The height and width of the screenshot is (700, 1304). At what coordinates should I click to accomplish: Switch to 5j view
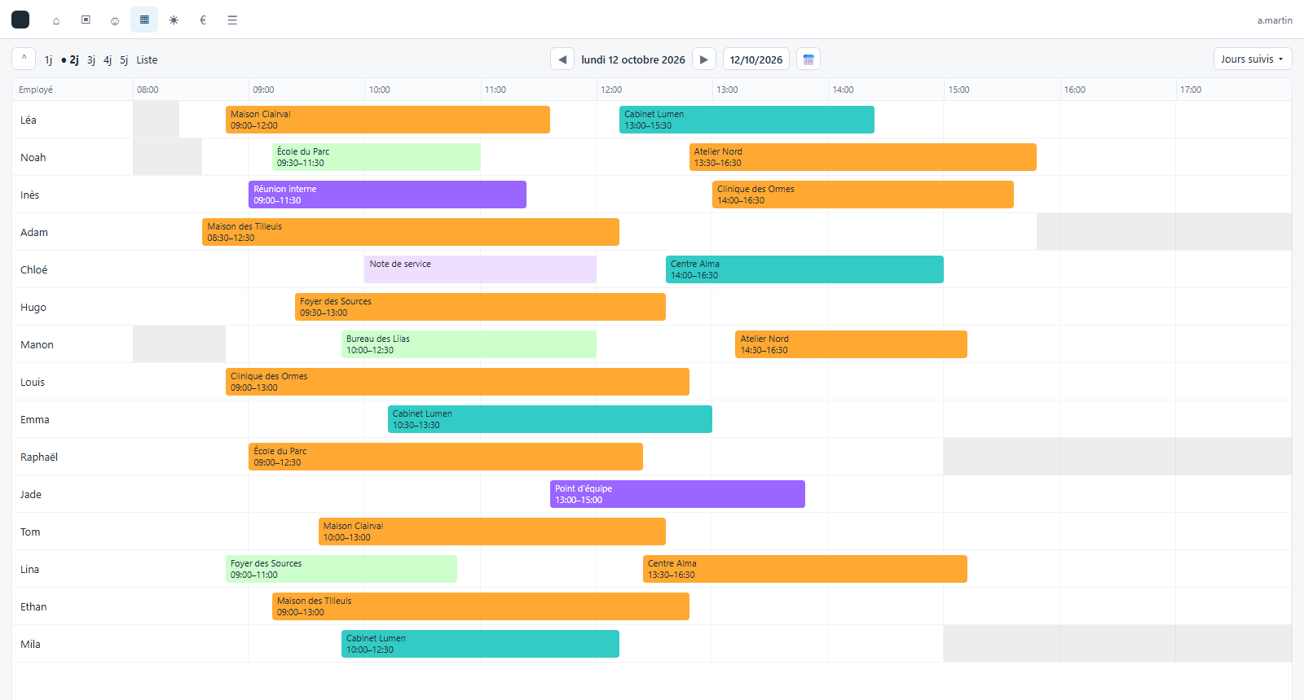(124, 60)
